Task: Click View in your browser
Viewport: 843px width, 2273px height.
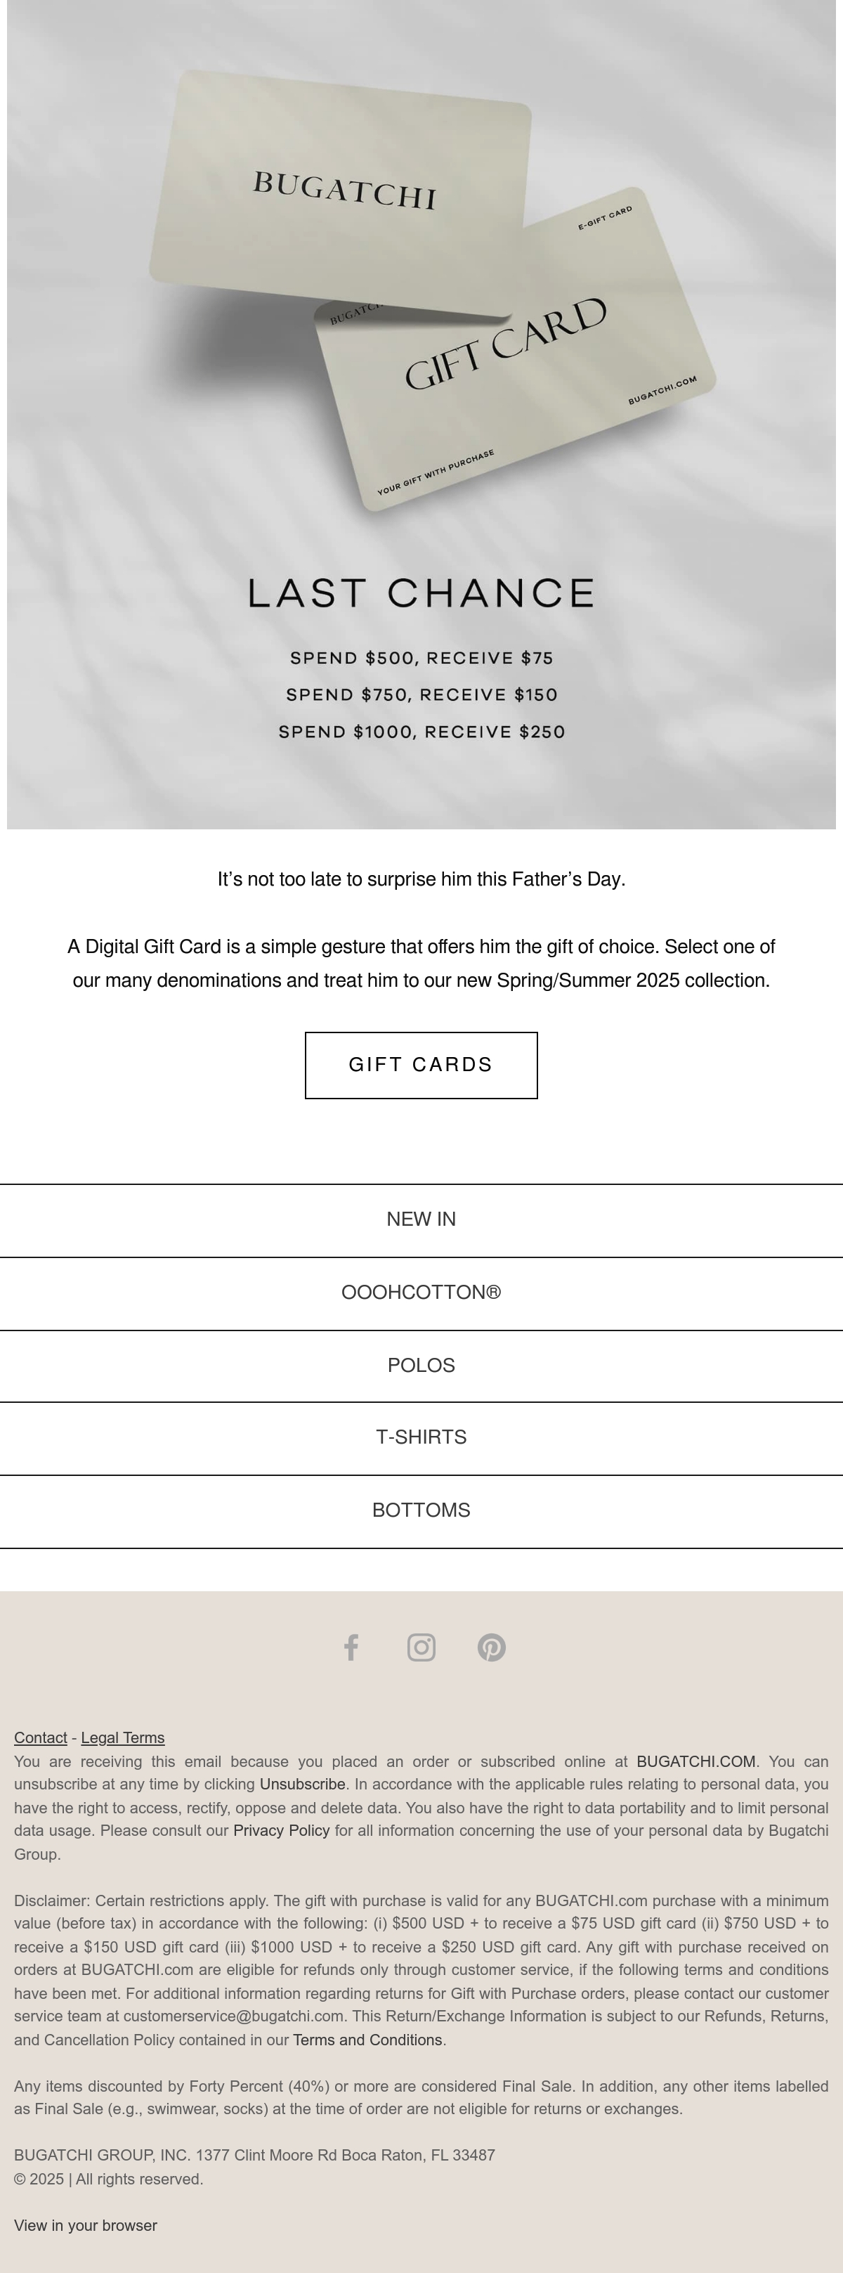Action: 86,2225
